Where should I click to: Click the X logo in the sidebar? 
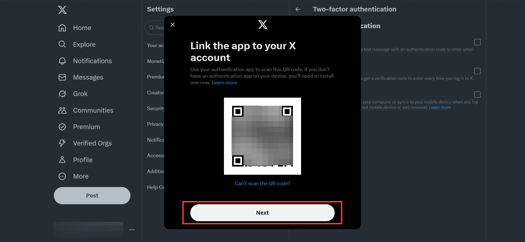[62, 10]
